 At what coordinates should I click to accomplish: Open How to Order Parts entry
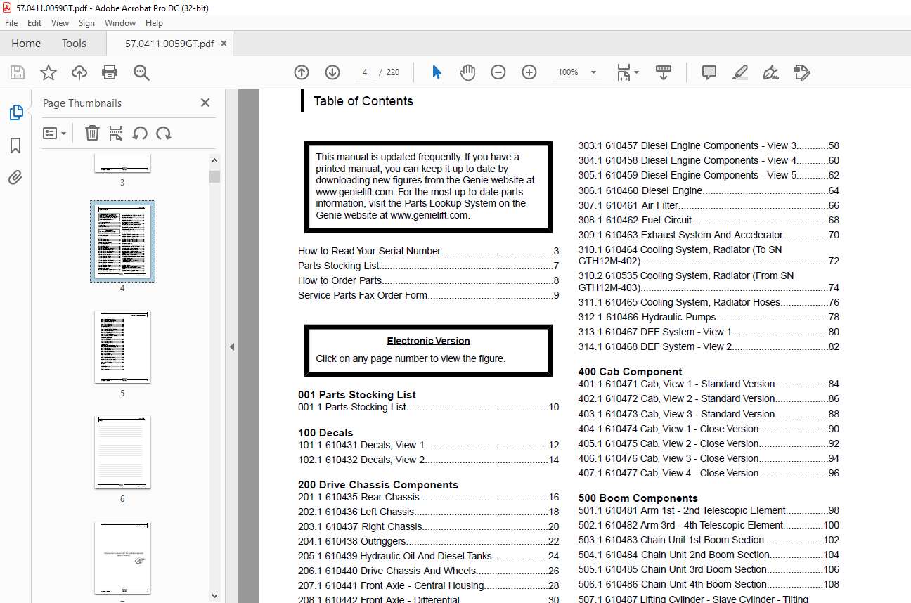pyautogui.click(x=428, y=280)
